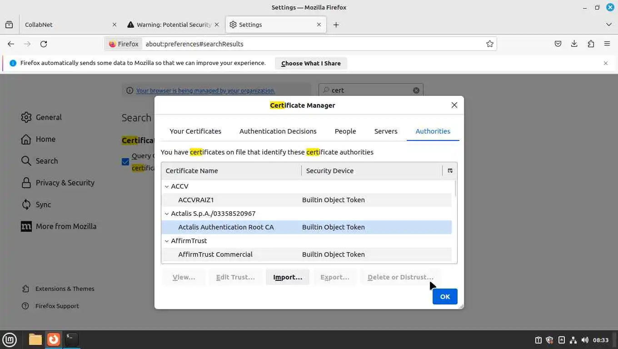
Task: Open the terminal from taskbar
Action: [71, 339]
